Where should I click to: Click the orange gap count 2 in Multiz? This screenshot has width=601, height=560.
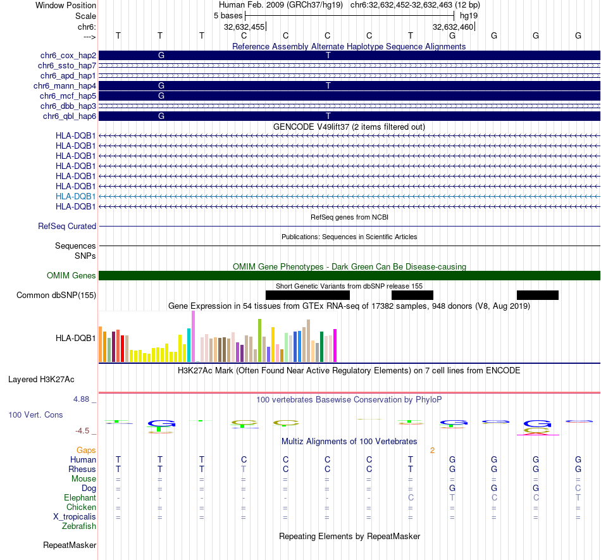(x=432, y=451)
